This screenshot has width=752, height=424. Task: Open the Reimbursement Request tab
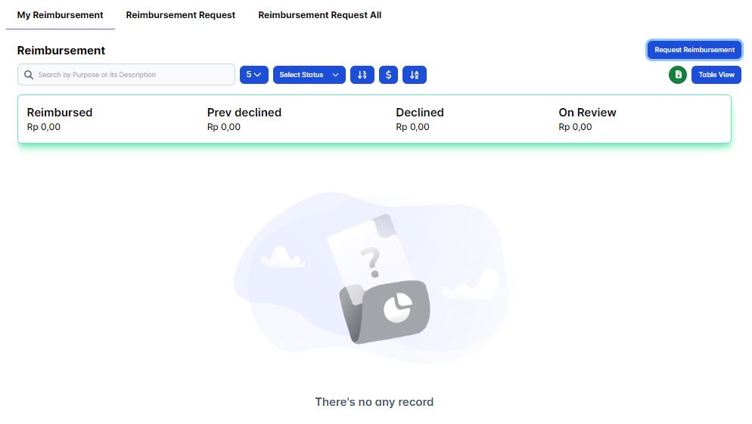(180, 15)
